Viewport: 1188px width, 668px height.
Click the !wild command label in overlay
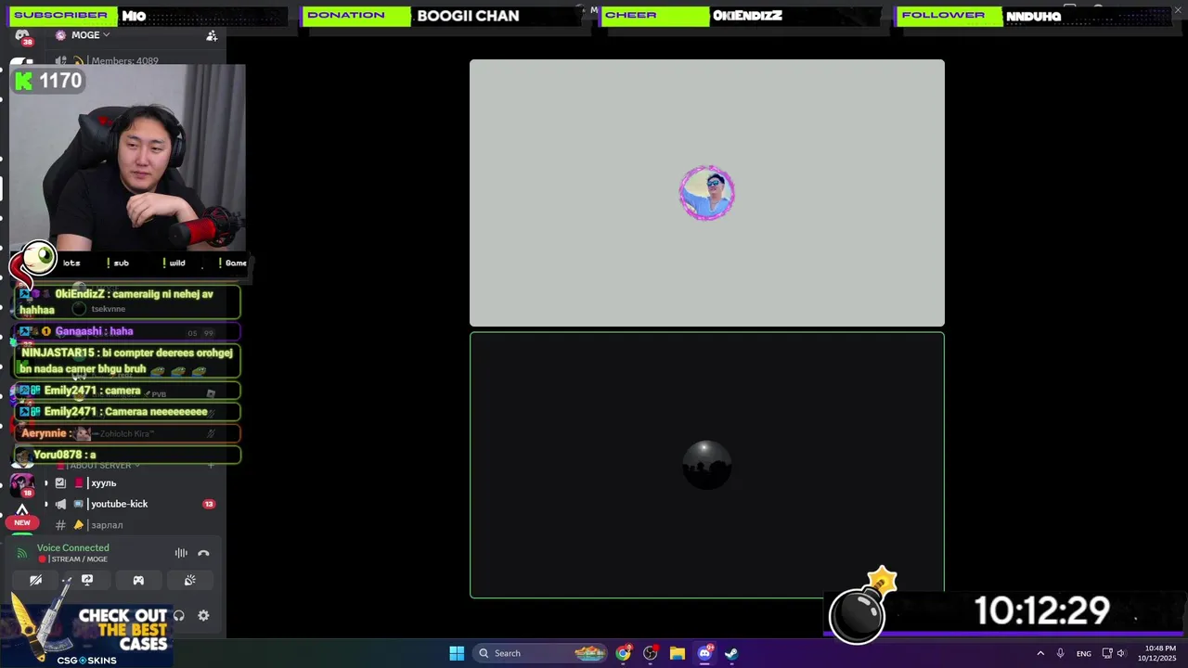pyautogui.click(x=174, y=263)
